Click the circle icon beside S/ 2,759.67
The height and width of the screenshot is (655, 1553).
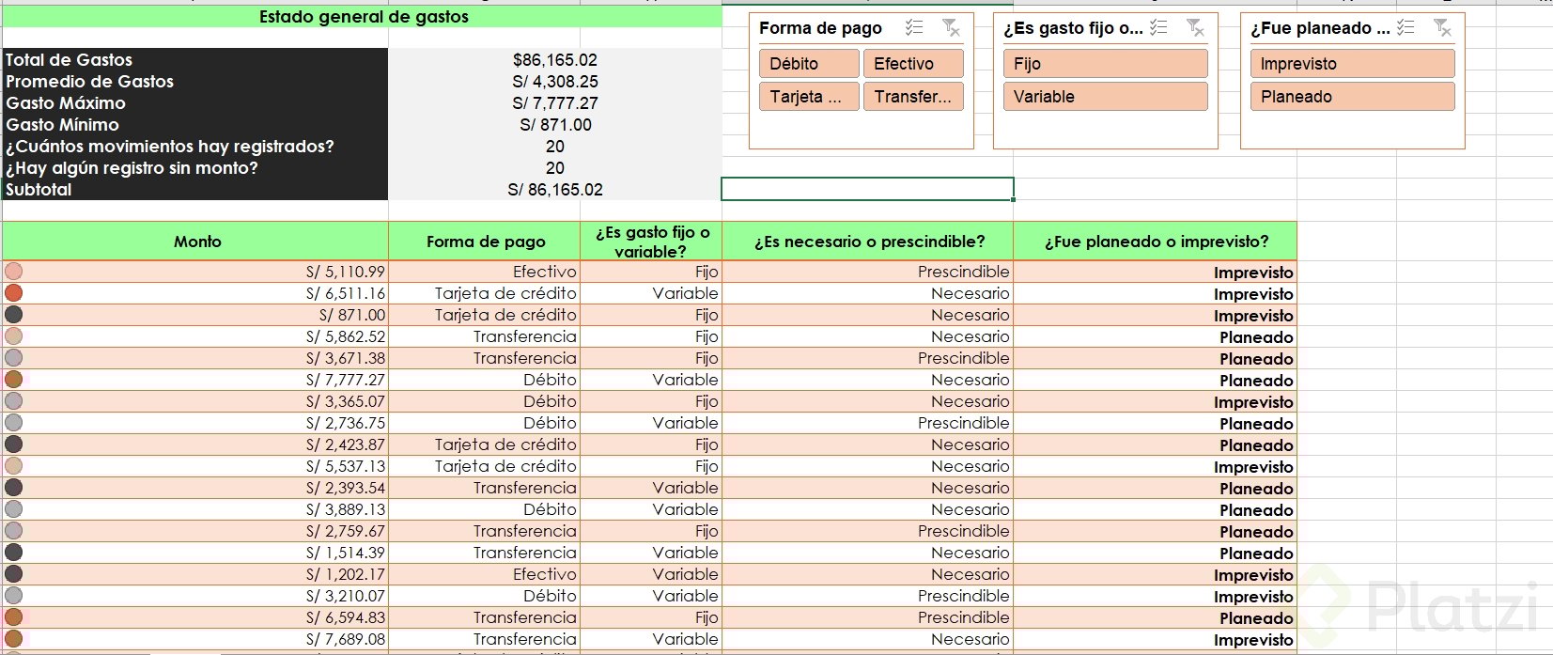point(14,531)
